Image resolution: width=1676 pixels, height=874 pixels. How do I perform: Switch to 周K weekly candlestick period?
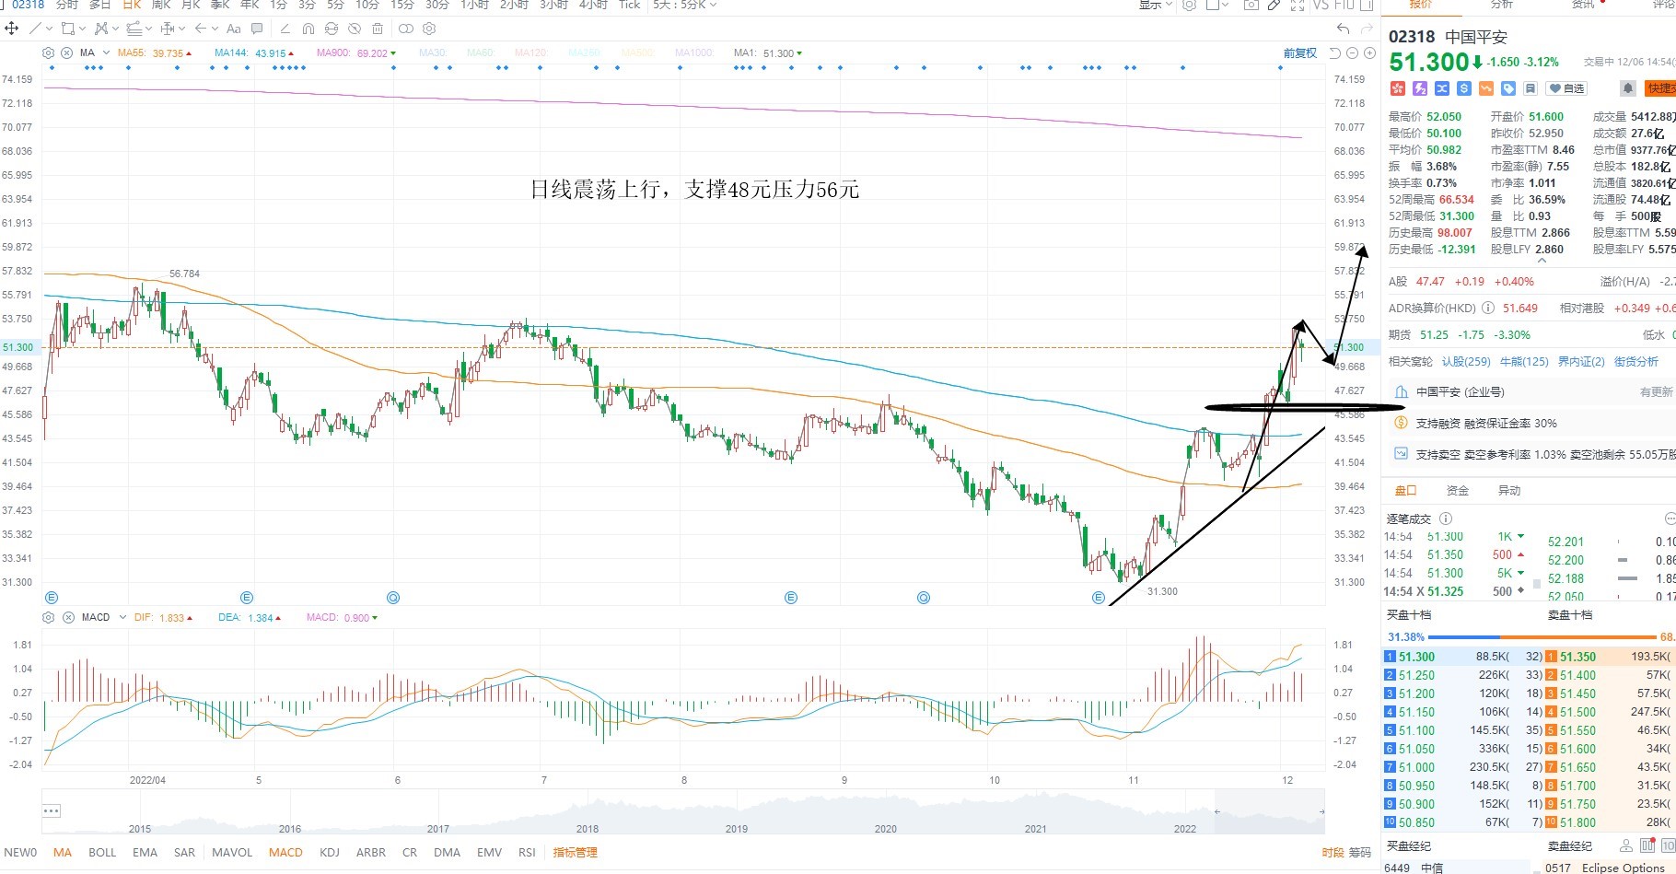pos(161,5)
